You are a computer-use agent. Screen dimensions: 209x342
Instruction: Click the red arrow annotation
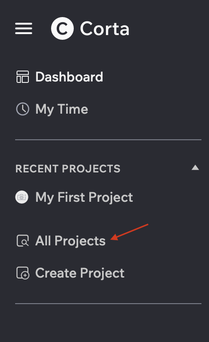[129, 232]
